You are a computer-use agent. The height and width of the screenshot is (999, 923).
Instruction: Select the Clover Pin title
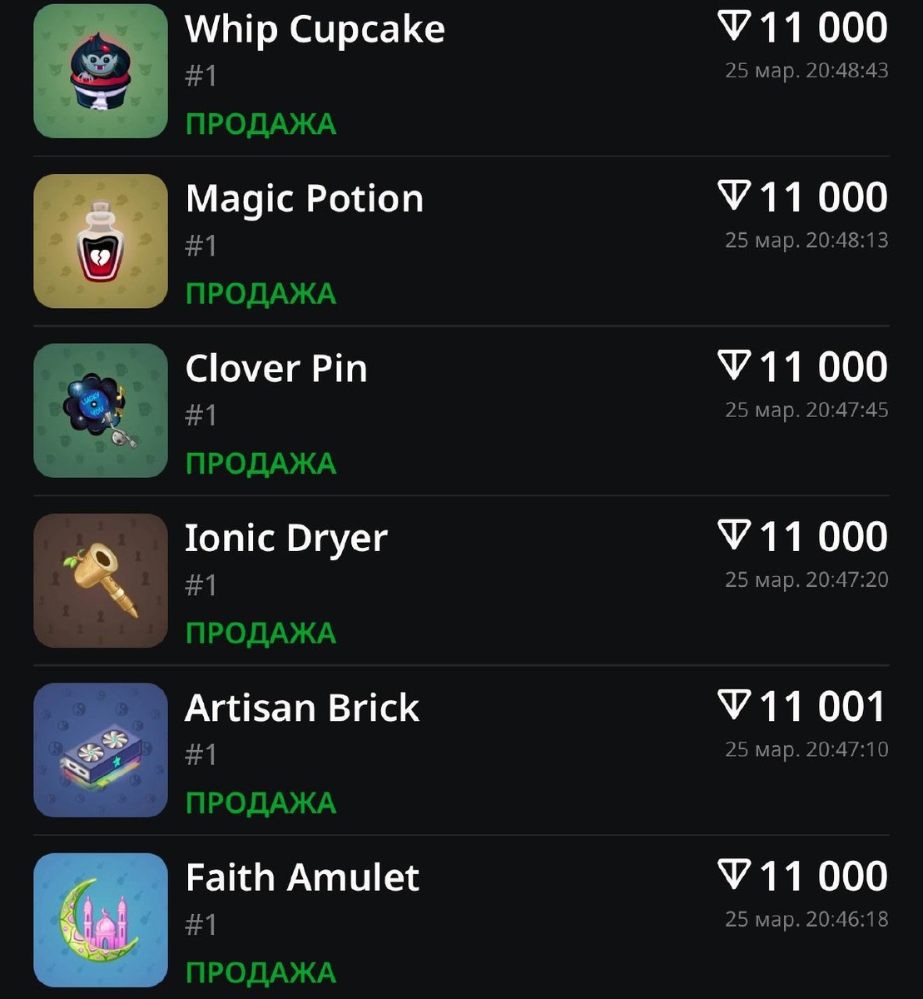[x=276, y=369]
